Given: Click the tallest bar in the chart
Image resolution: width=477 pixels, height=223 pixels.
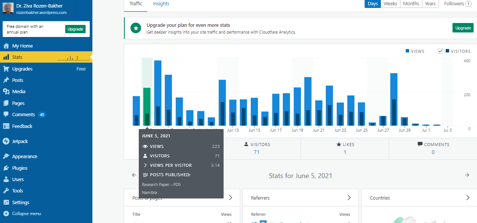Looking at the screenshot, I should [158, 93].
